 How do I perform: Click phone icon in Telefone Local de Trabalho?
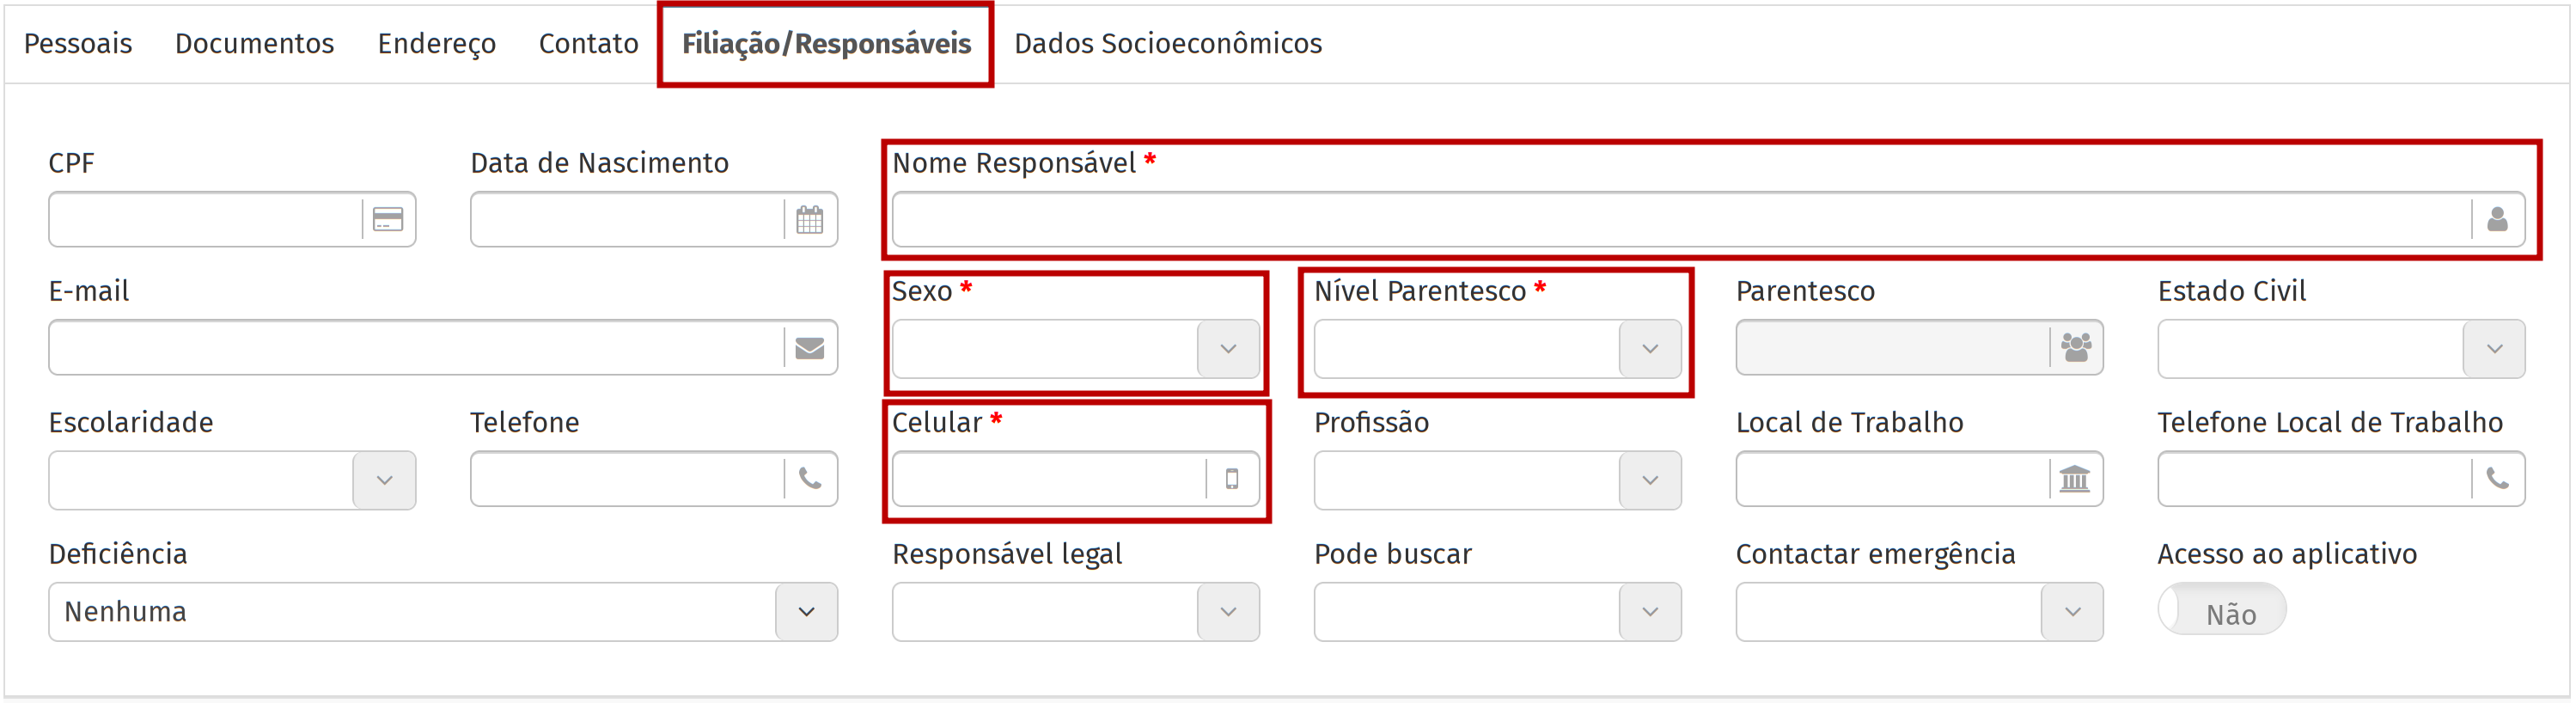tap(2497, 479)
